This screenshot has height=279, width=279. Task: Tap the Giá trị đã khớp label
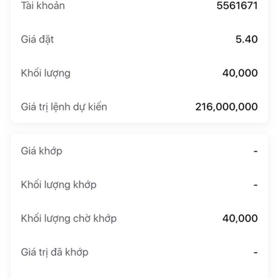(55, 252)
